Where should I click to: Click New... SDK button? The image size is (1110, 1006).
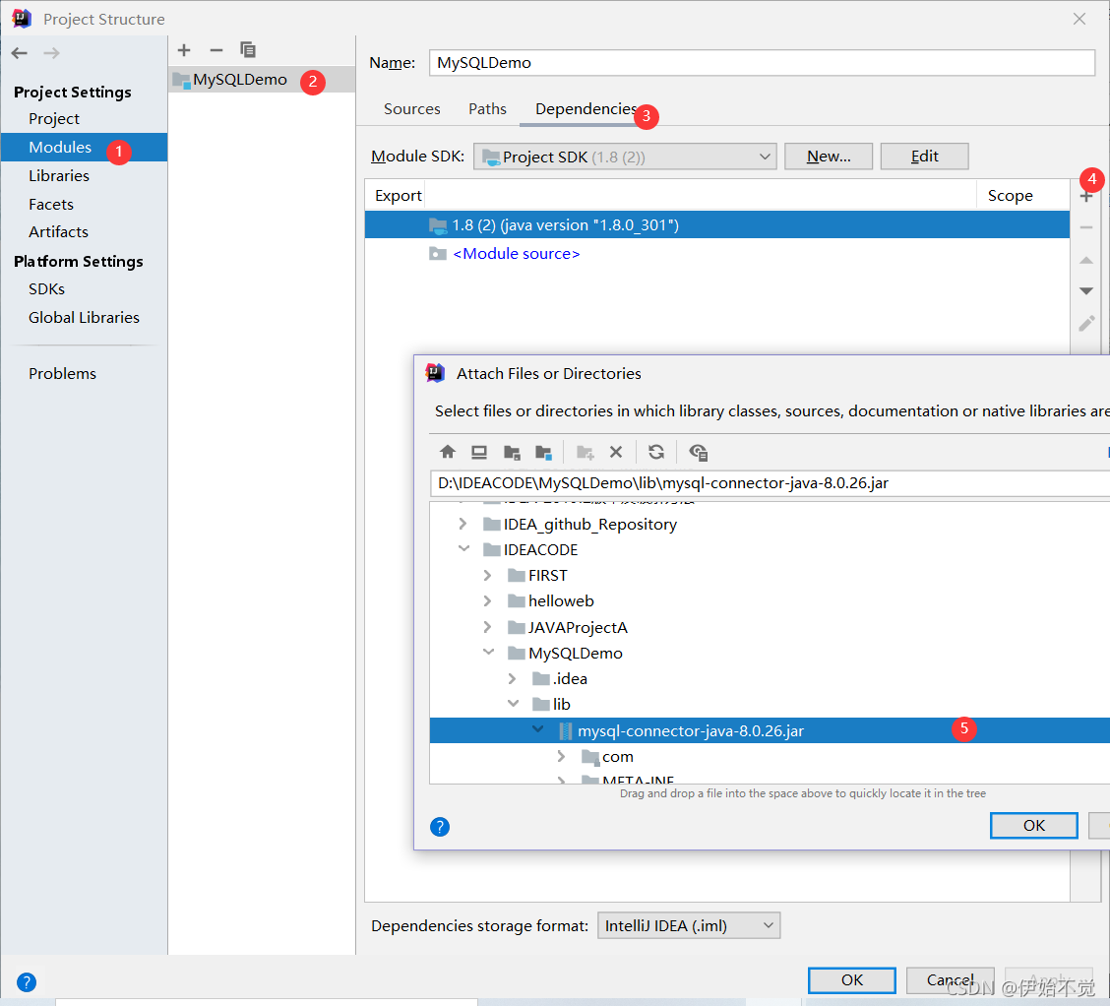click(829, 157)
